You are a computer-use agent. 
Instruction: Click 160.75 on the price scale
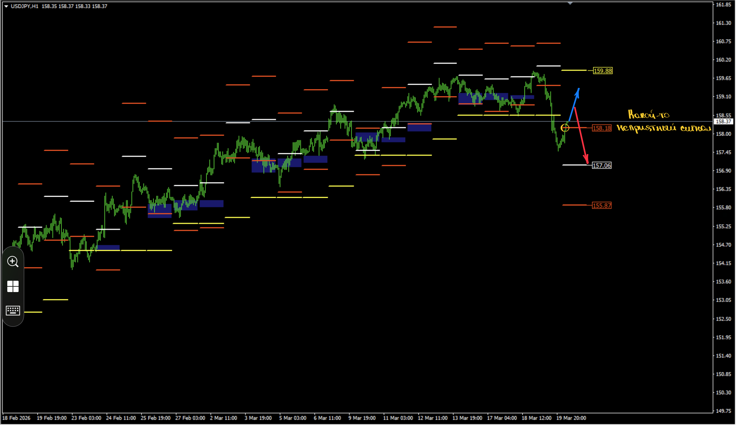click(x=723, y=41)
